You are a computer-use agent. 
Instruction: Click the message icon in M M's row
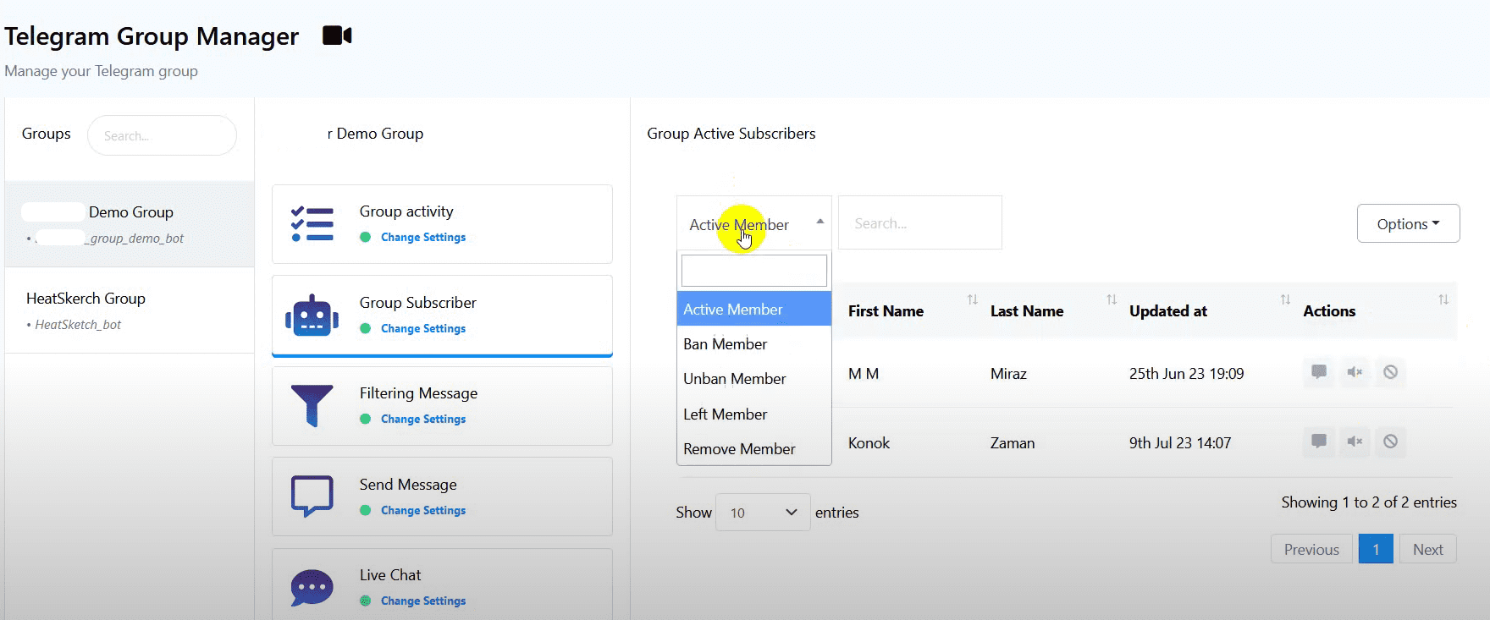[1318, 372]
